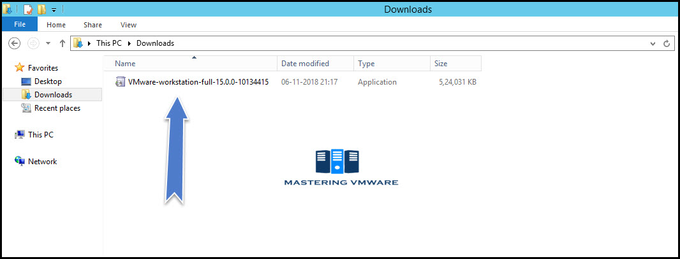Select This PC in navigation pane

pyautogui.click(x=41, y=134)
